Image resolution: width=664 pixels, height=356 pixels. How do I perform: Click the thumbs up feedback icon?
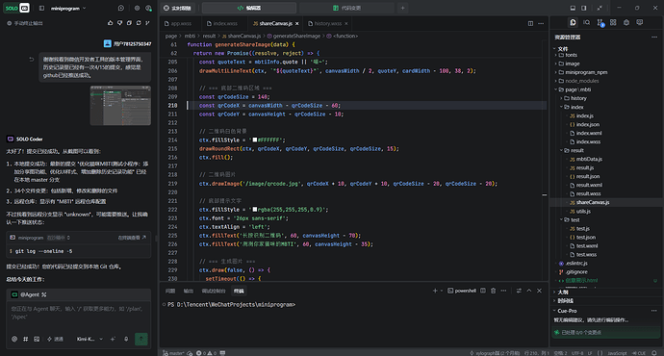pyautogui.click(x=110, y=23)
